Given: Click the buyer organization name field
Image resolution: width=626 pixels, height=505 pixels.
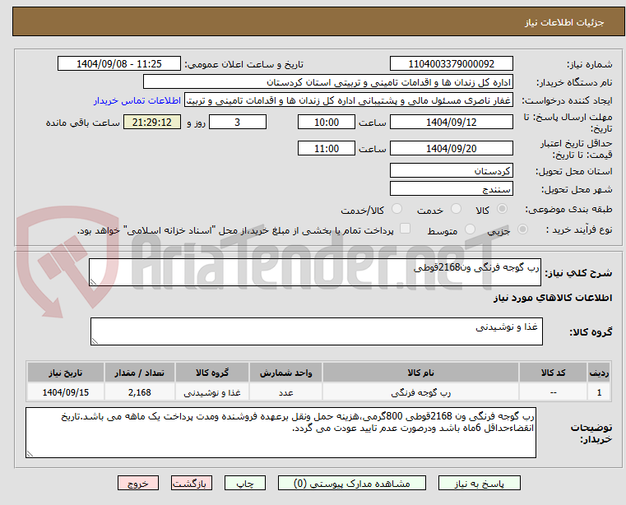Looking at the screenshot, I should click(327, 82).
